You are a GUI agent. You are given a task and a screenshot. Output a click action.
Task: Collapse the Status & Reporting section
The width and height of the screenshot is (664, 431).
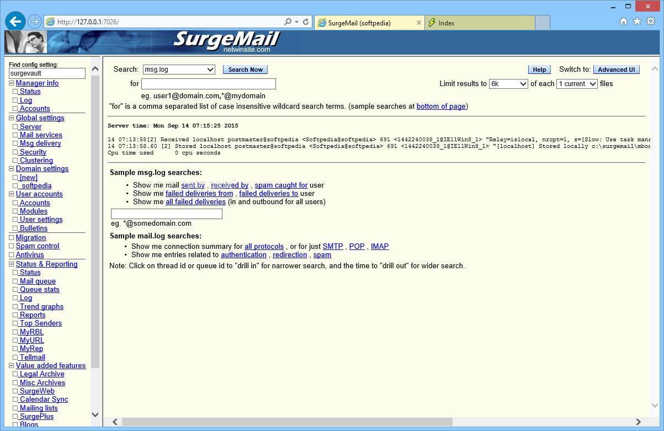pyautogui.click(x=11, y=264)
